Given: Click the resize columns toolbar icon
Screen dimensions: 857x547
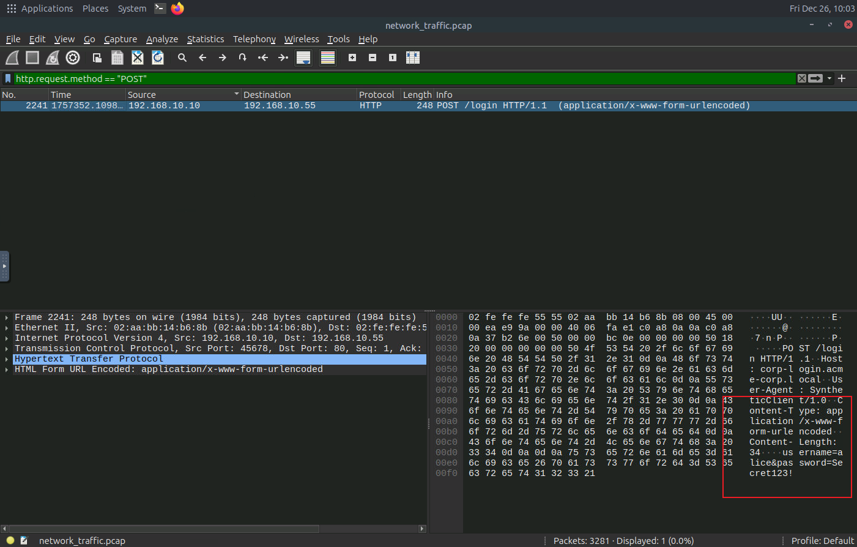Looking at the screenshot, I should [413, 58].
